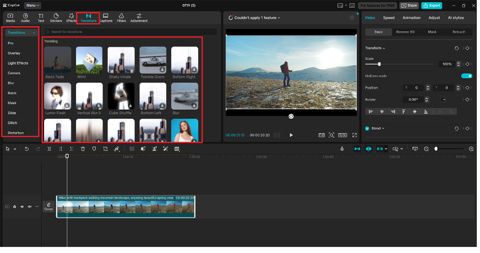
Task: Hide the video track with eye icon
Action: [x=22, y=206]
